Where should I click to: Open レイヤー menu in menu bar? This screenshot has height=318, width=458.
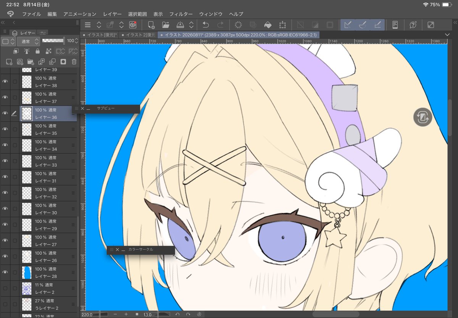click(112, 14)
